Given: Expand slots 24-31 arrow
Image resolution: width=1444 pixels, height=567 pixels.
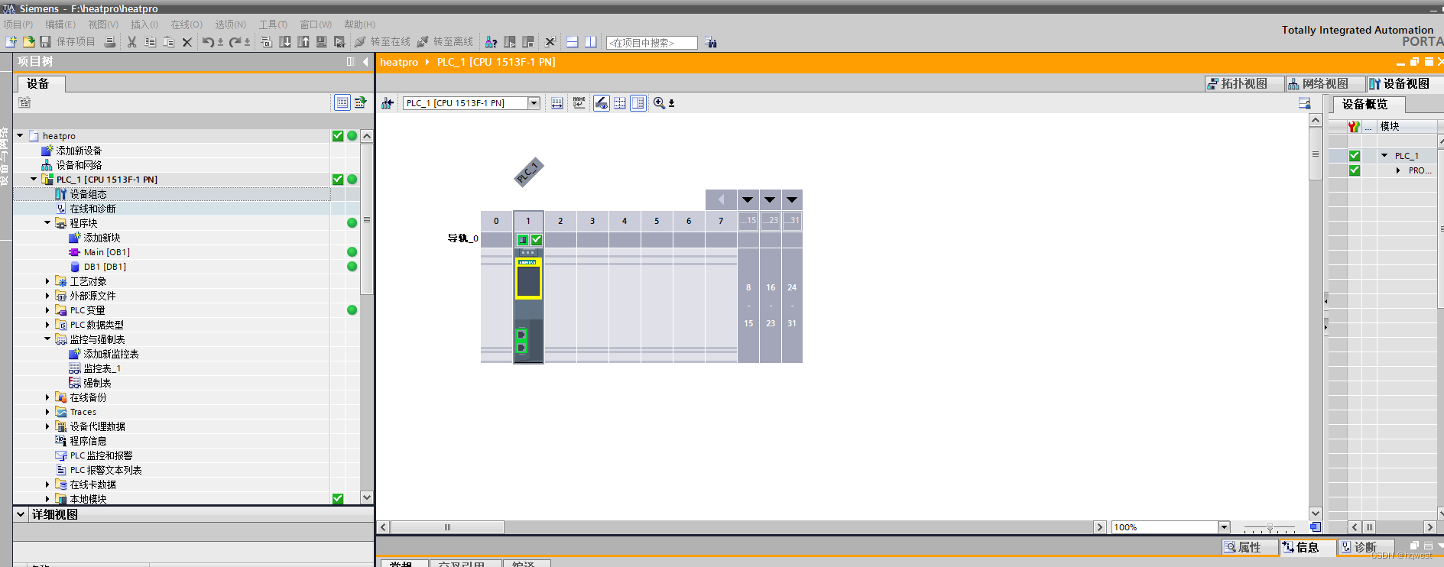Looking at the screenshot, I should pos(792,199).
